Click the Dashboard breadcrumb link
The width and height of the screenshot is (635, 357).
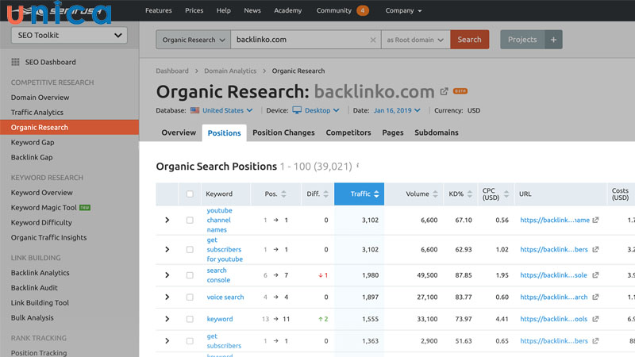(x=172, y=71)
